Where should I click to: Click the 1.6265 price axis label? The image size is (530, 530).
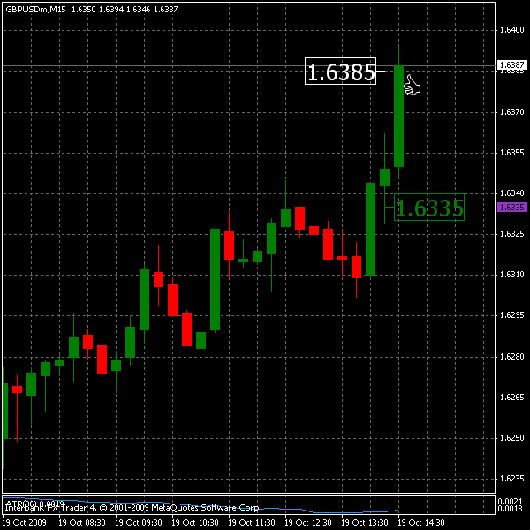click(511, 397)
